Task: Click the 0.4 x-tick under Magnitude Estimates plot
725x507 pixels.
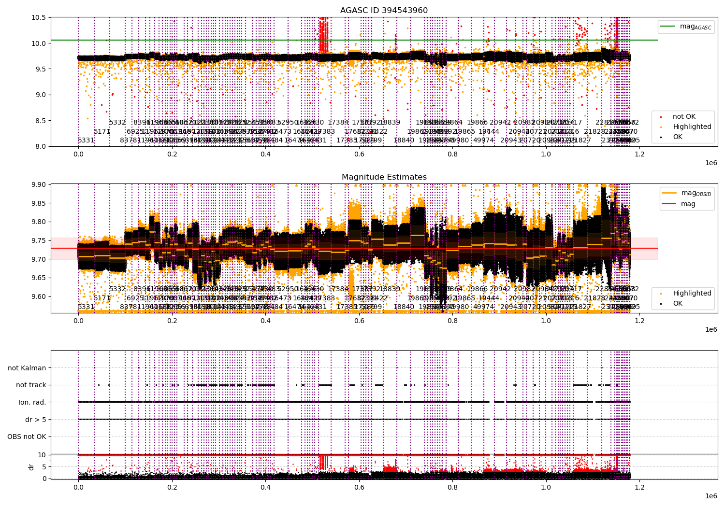Action: click(x=265, y=321)
